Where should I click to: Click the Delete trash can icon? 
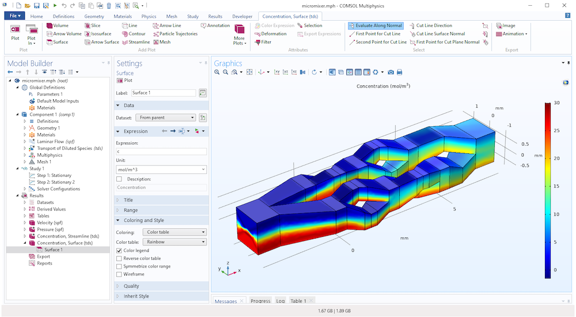[109, 6]
